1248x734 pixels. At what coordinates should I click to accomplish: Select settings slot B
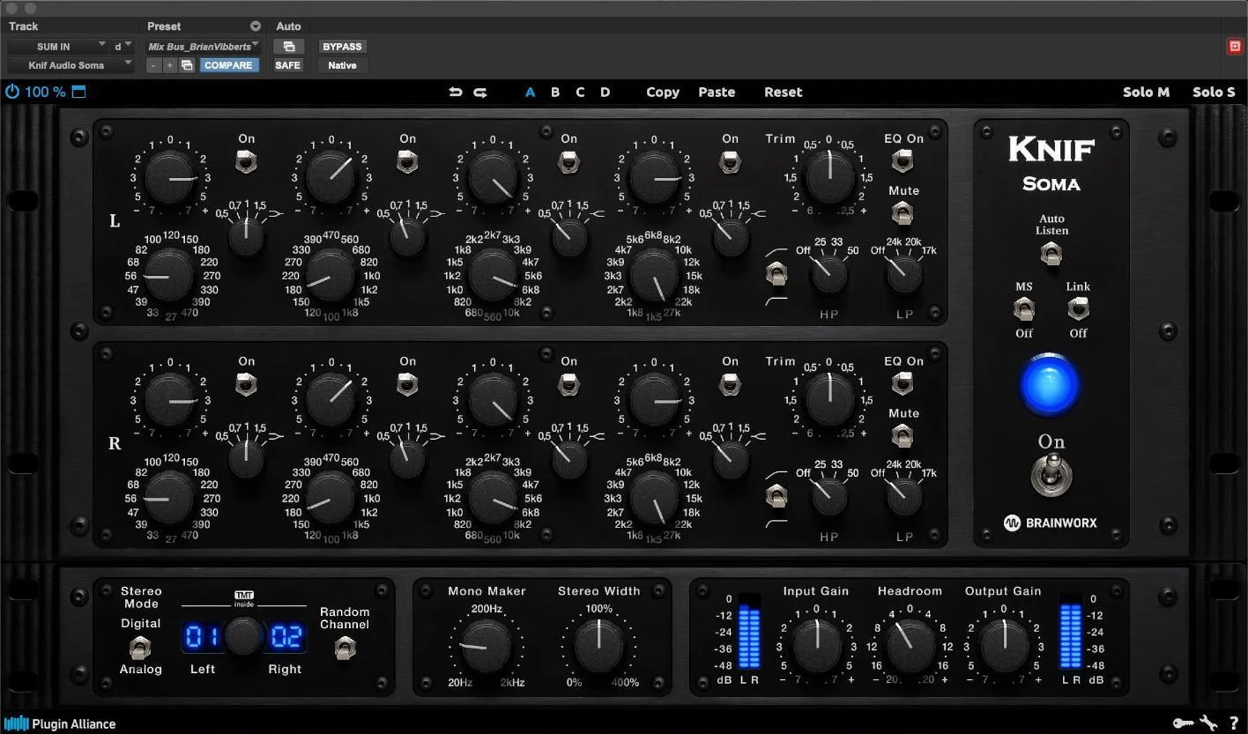(x=555, y=91)
